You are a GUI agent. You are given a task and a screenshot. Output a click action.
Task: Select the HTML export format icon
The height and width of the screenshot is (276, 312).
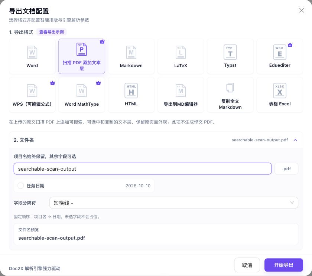coord(131,91)
